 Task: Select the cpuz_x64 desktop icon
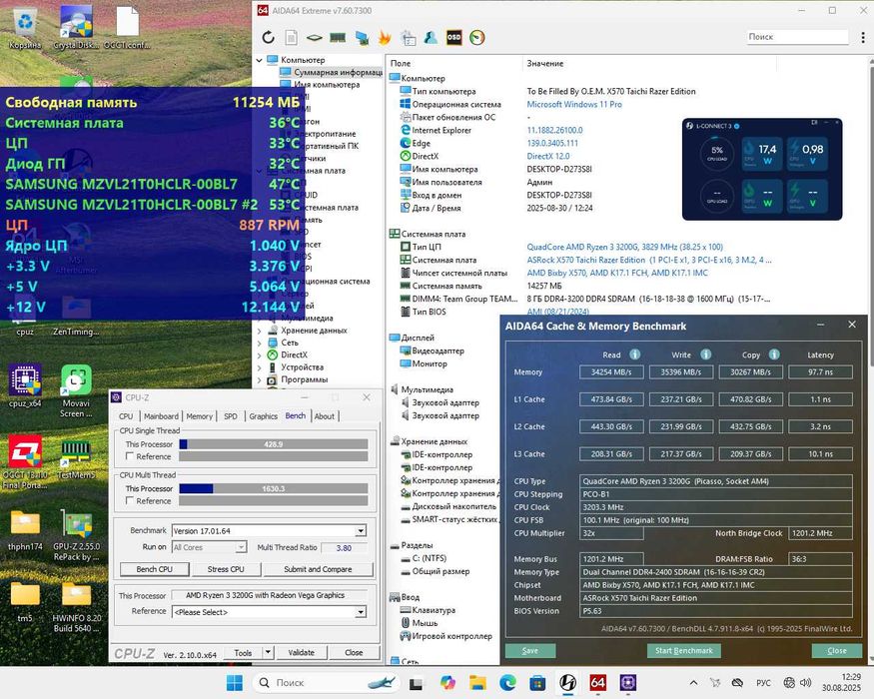[x=25, y=385]
